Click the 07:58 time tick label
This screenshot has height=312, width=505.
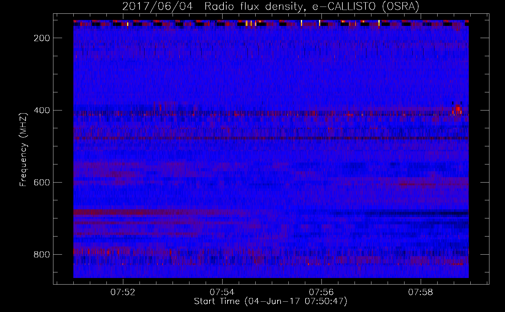pyautogui.click(x=420, y=292)
